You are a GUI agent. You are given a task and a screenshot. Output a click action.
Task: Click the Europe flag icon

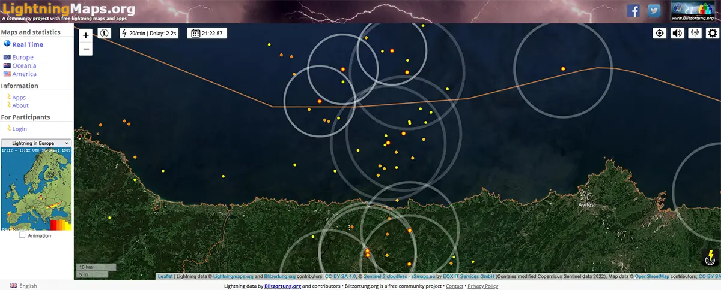[x=7, y=58]
